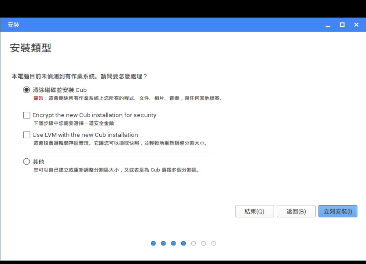The image size is (366, 264).
Task: Click the second progress dot
Action: (x=163, y=243)
